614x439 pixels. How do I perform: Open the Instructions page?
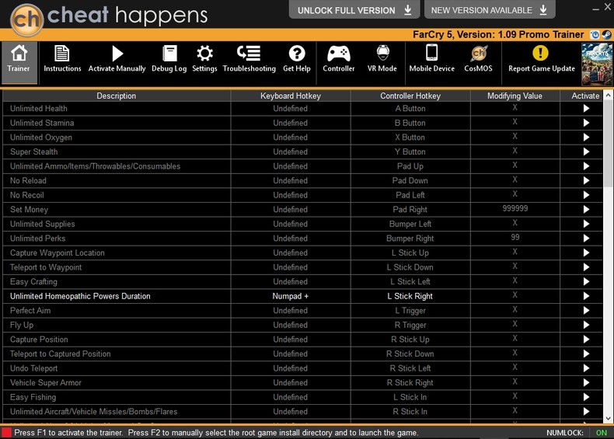click(62, 59)
